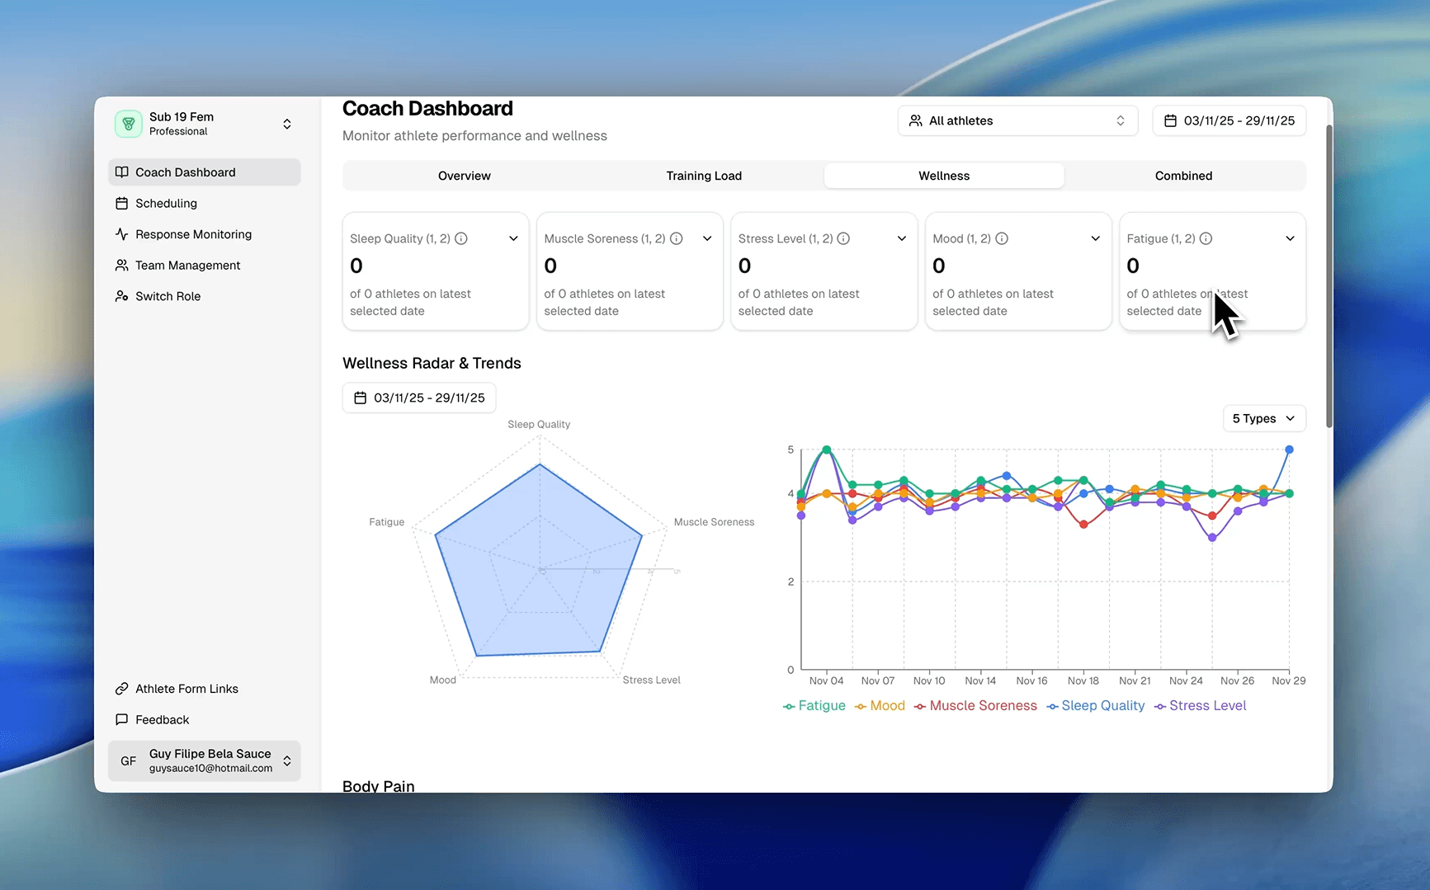
Task: Toggle the Fatigue series in the chart legend
Action: pyautogui.click(x=814, y=705)
